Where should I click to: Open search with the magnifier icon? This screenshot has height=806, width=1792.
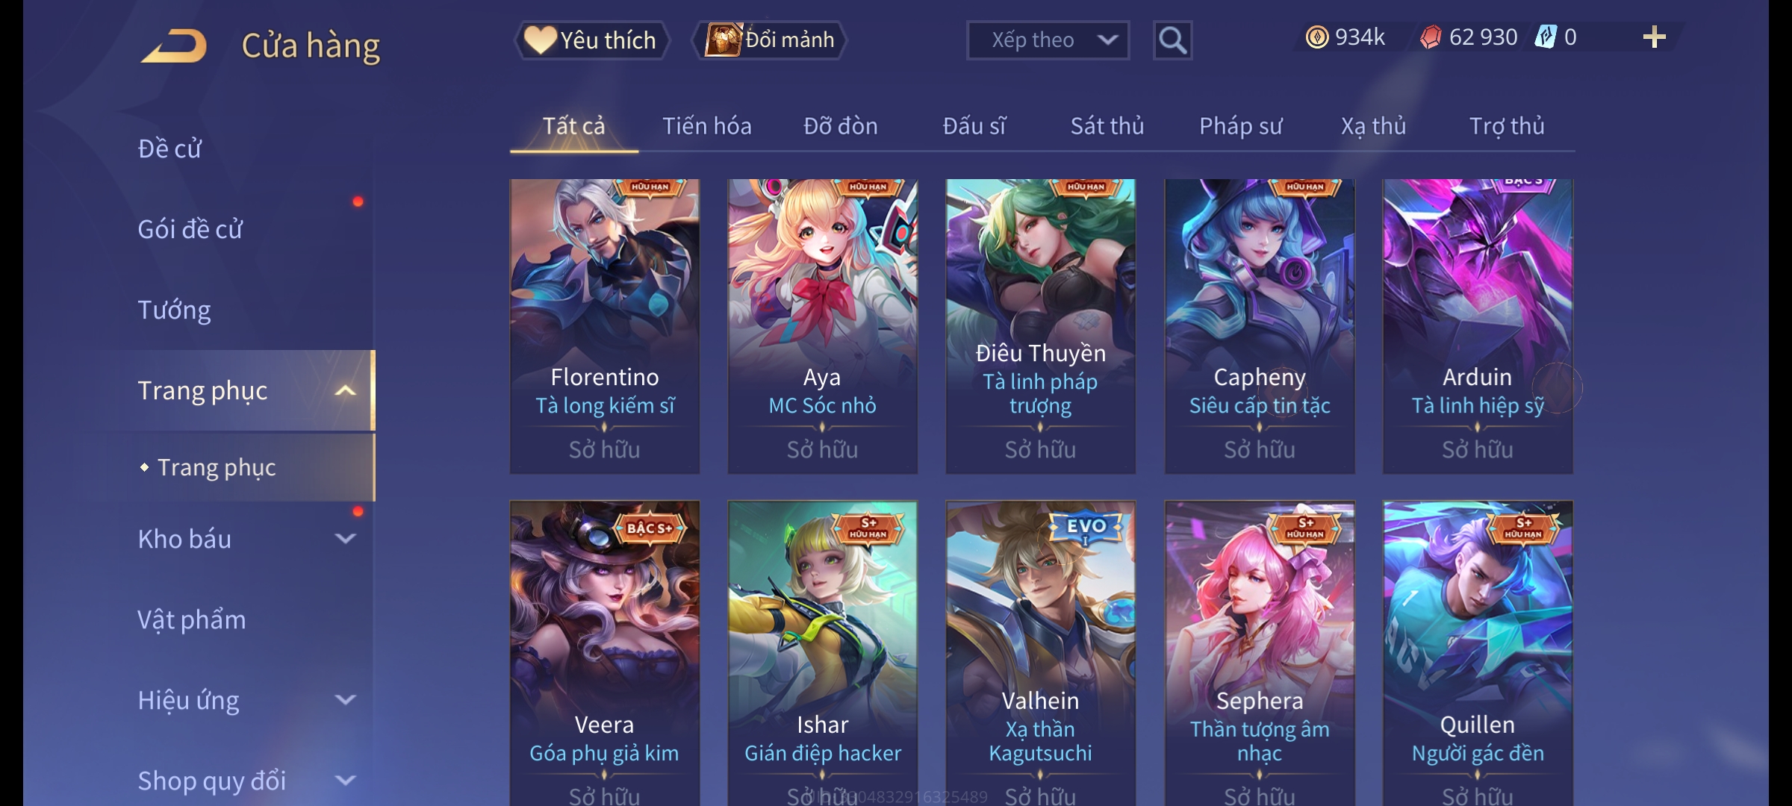[1172, 40]
